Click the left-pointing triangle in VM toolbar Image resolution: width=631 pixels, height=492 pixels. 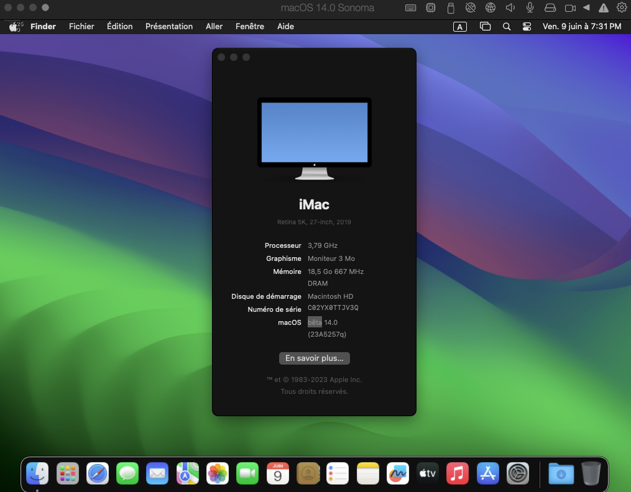[x=587, y=7]
